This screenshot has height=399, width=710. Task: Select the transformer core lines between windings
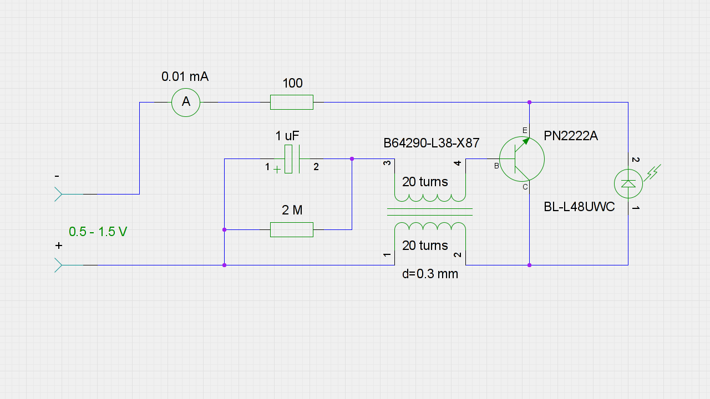coord(430,212)
